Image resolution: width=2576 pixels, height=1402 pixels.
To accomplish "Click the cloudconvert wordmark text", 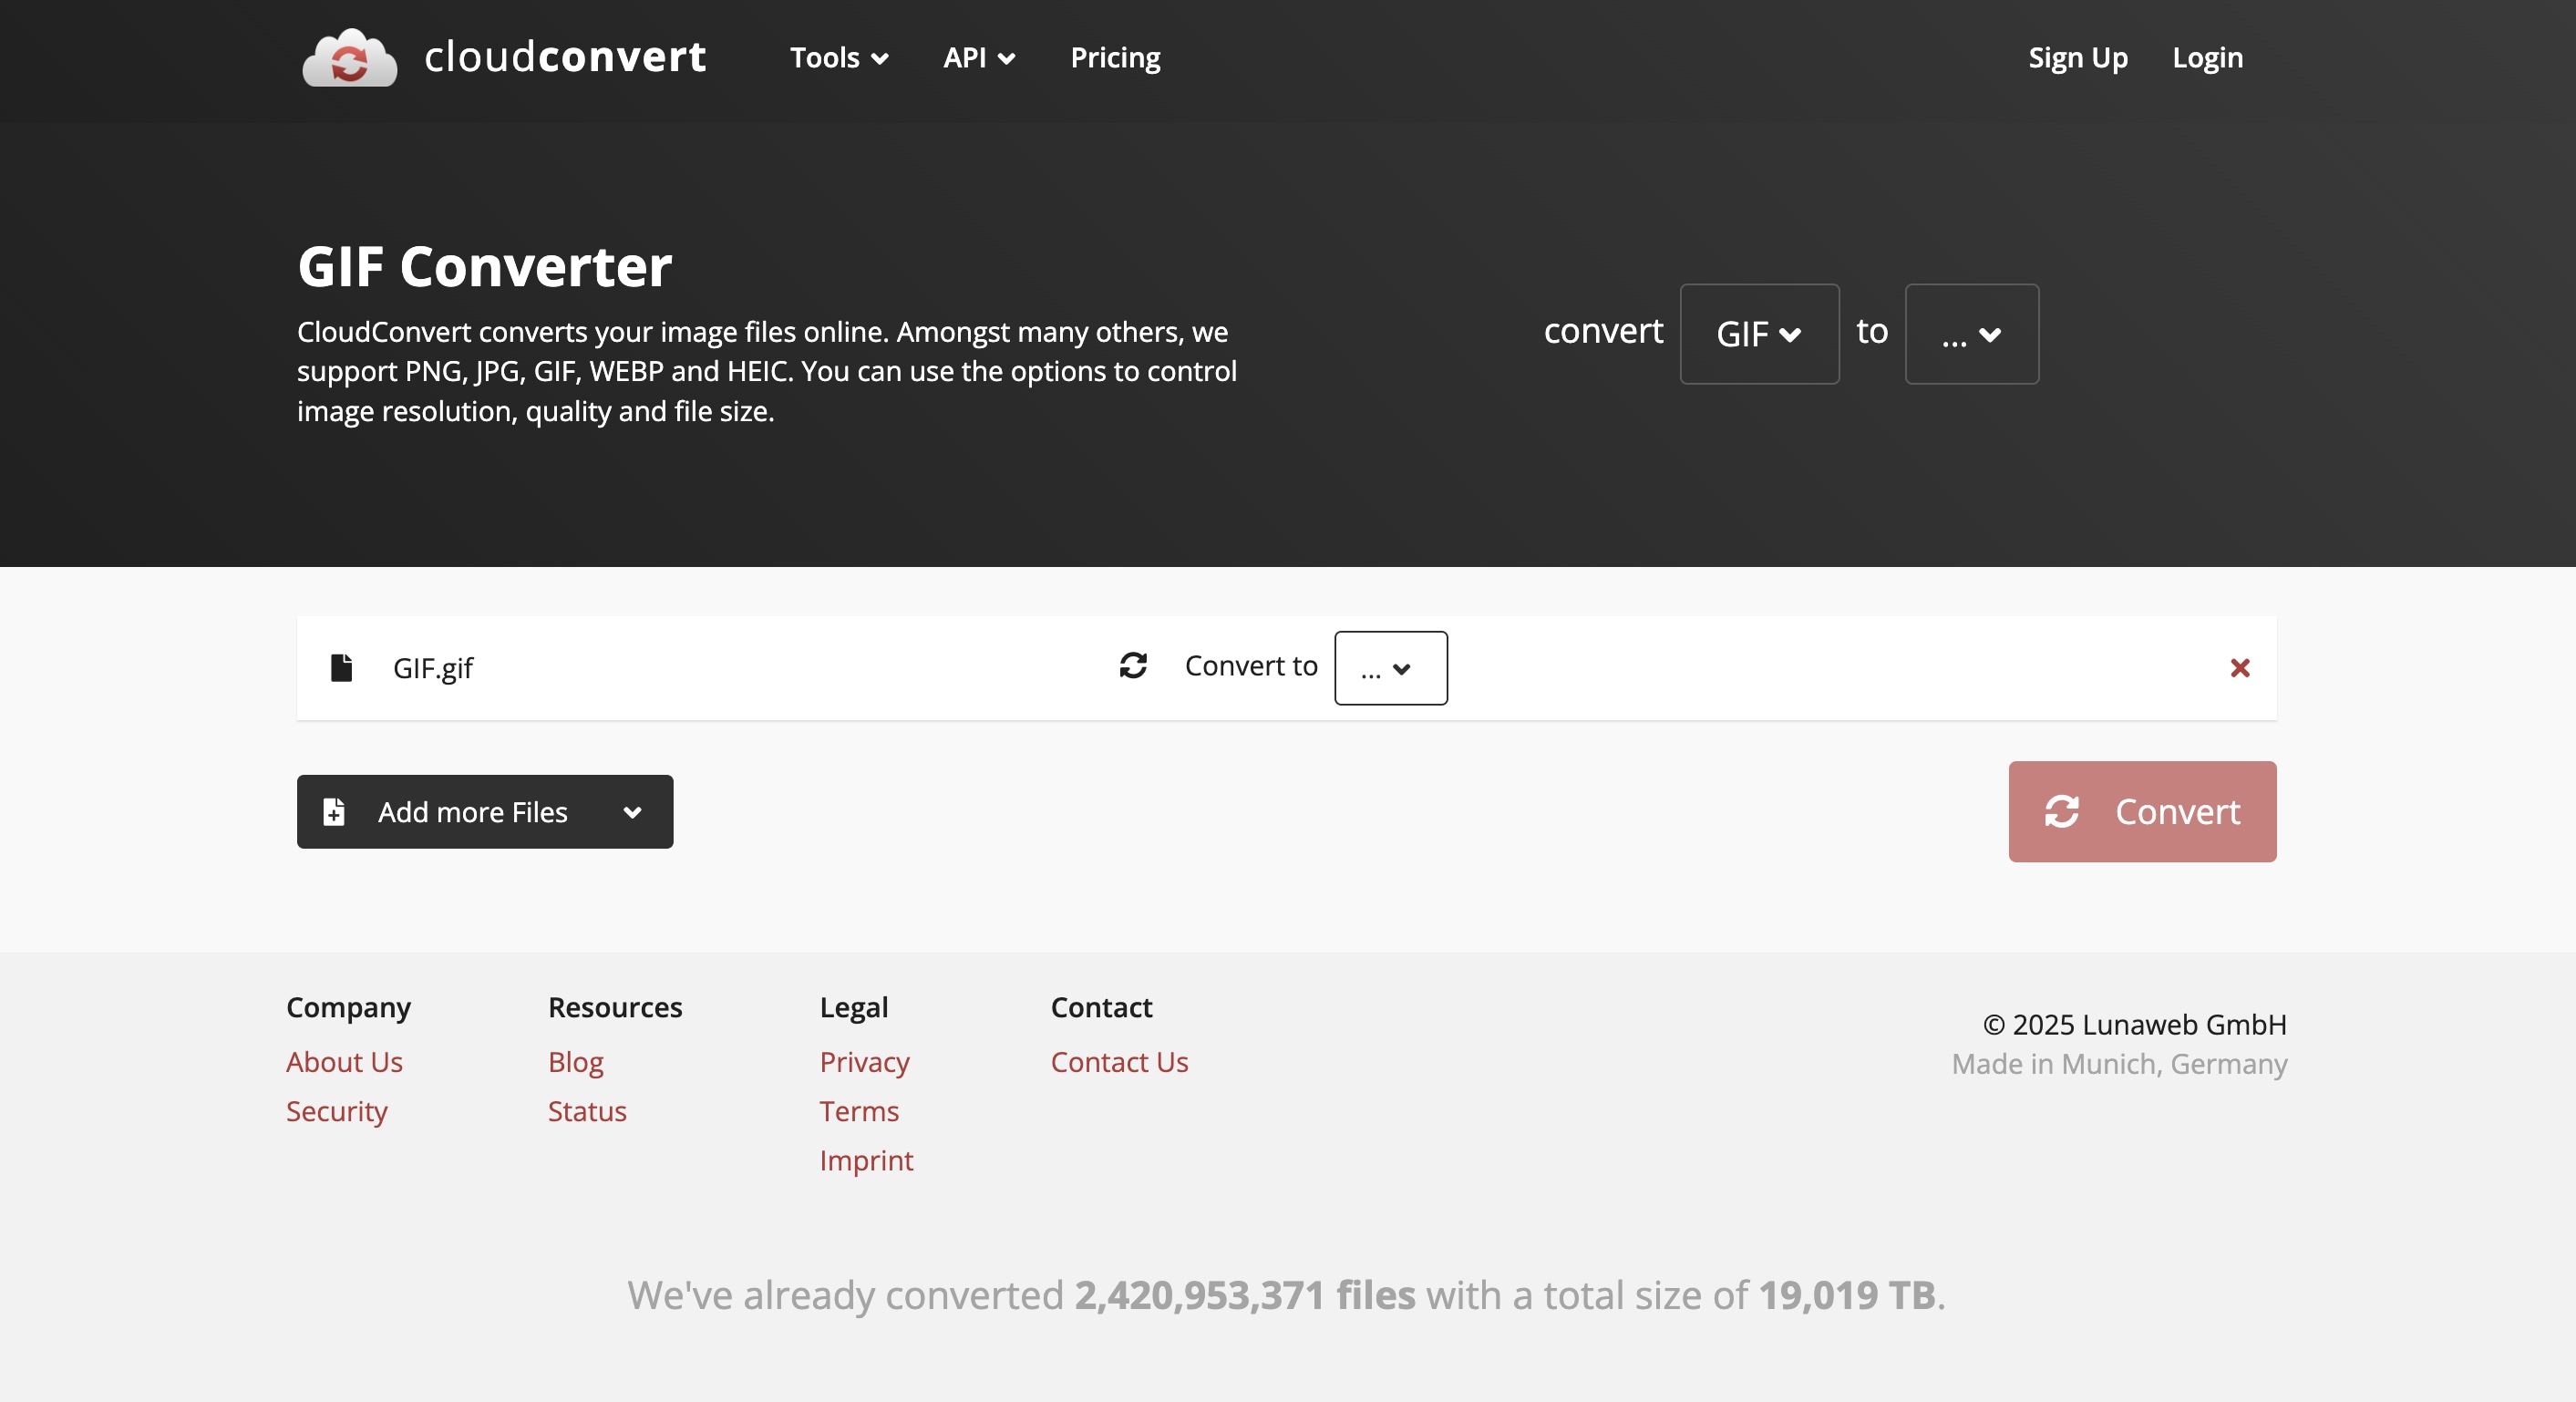I will [x=565, y=57].
